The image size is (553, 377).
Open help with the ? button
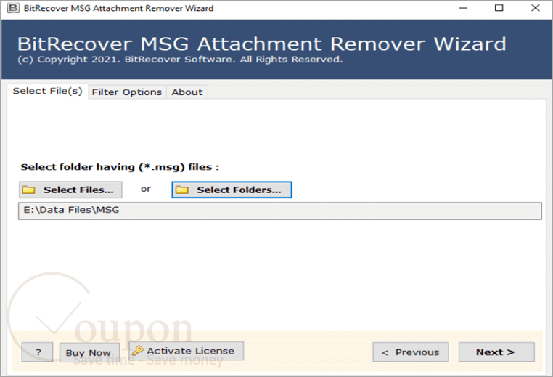tap(38, 352)
